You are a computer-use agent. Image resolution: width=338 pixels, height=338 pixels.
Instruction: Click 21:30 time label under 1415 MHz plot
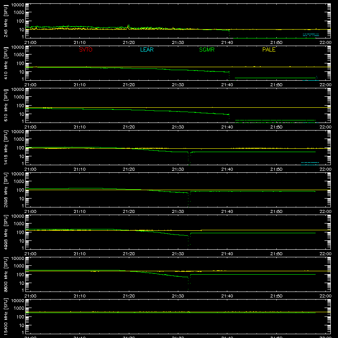click(x=178, y=169)
